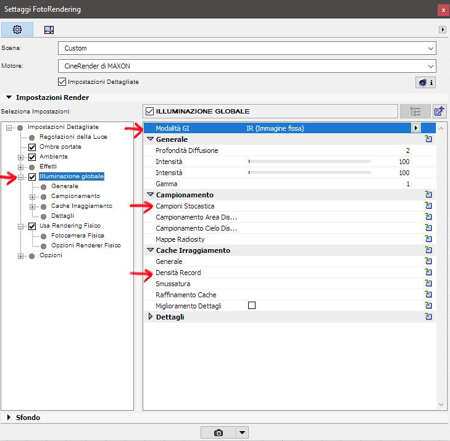
Task: Click the import/export settings icon
Action: click(439, 112)
